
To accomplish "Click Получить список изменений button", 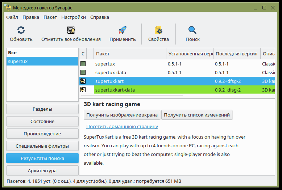I will [197, 115].
